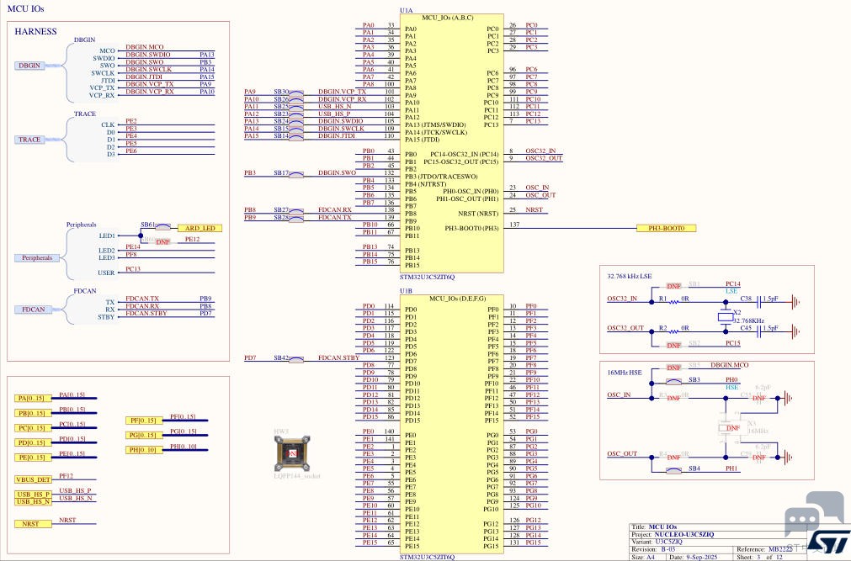Click the SB30 solder bridge symbol
The width and height of the screenshot is (851, 561).
pyautogui.click(x=296, y=93)
